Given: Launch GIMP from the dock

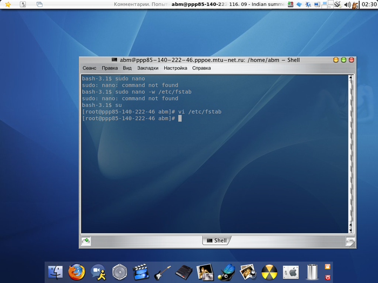Looking at the screenshot, I should pyautogui.click(x=226, y=272).
